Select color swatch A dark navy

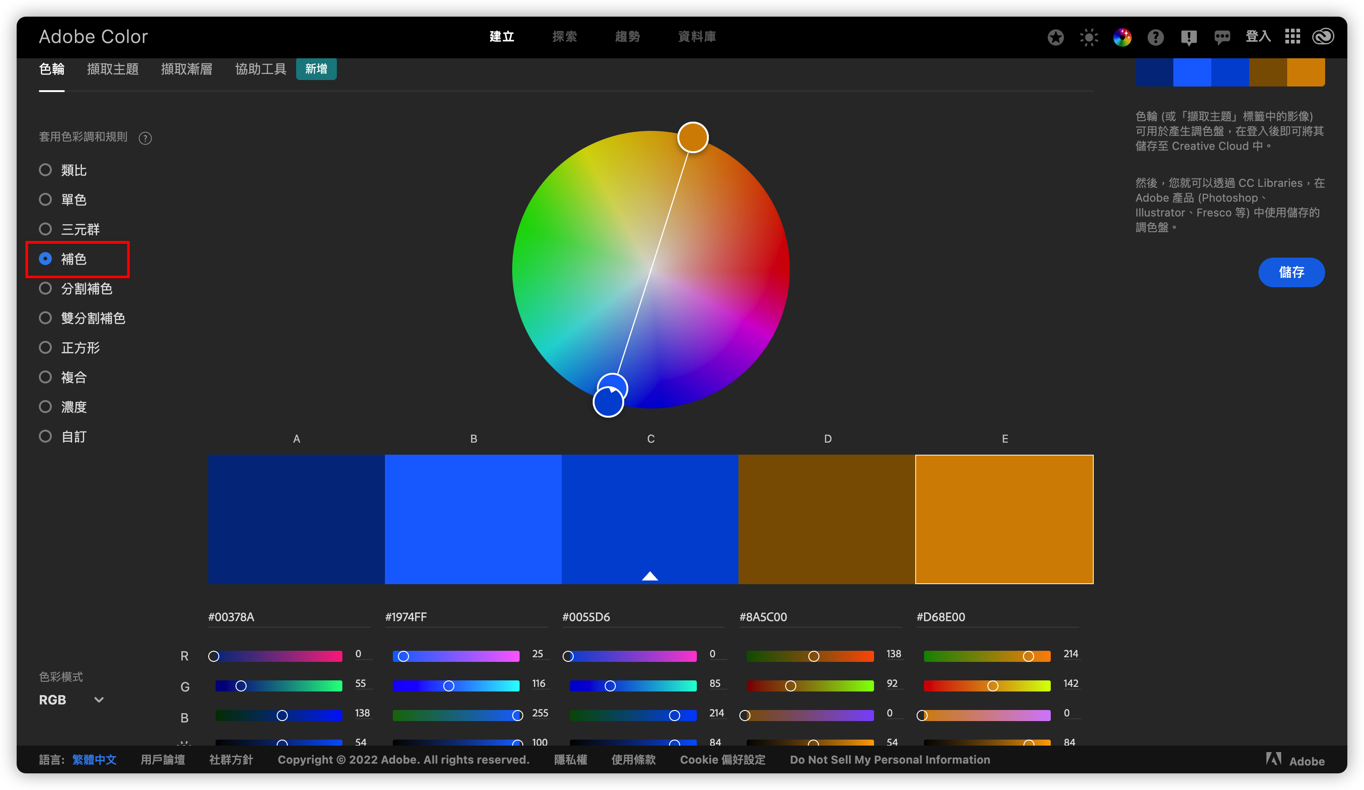pos(297,519)
